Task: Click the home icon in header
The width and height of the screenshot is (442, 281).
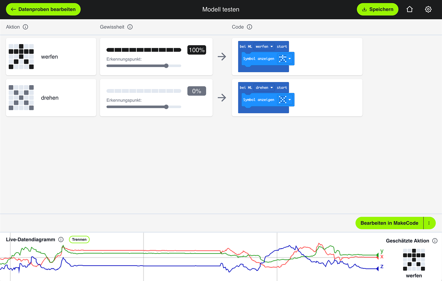Action: tap(409, 9)
